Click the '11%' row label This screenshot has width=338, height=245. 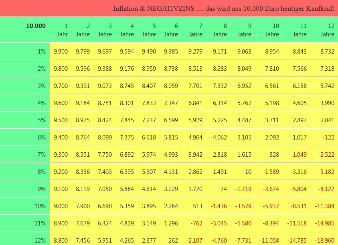pos(40,223)
